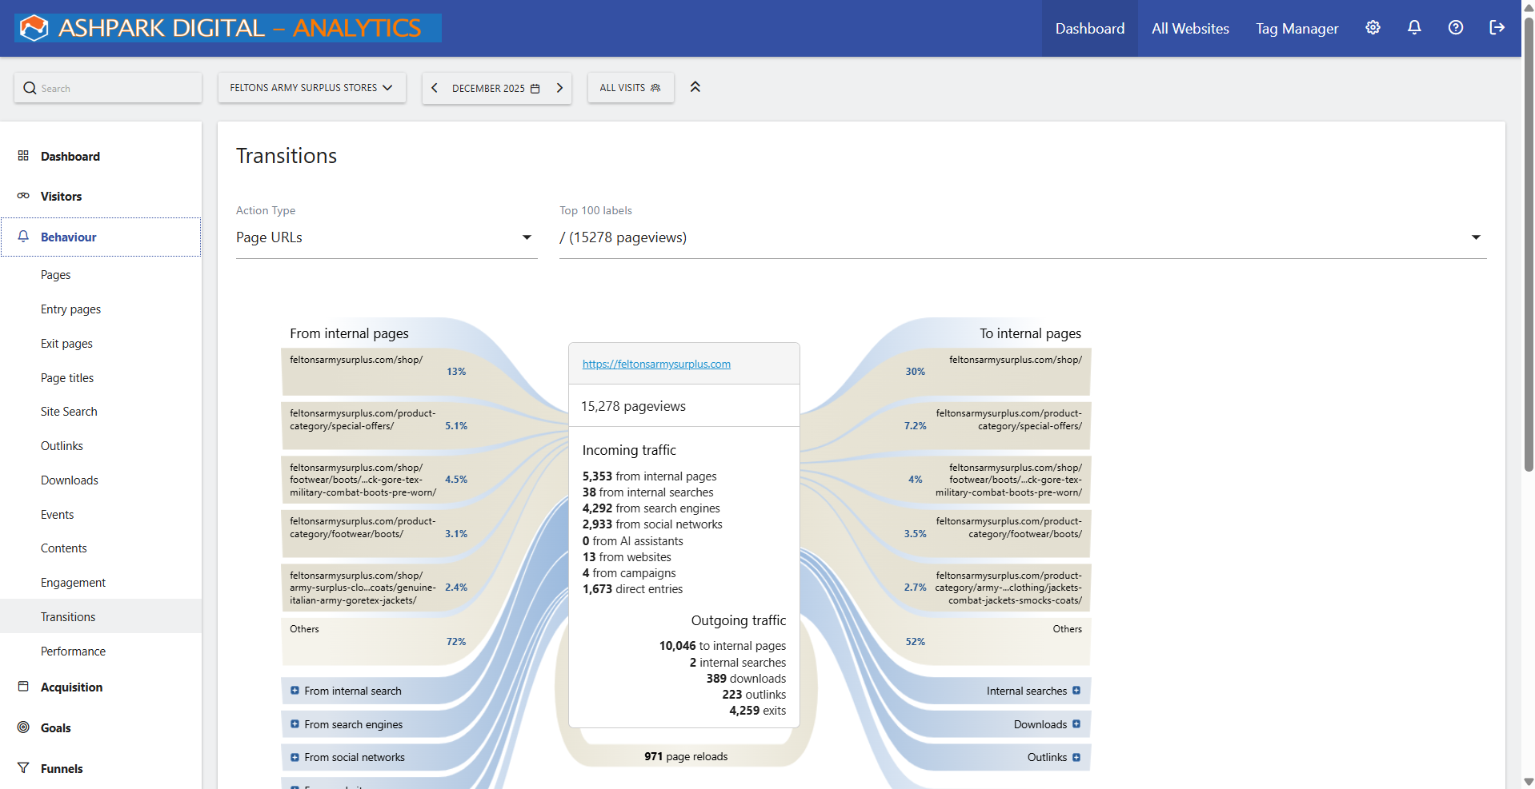This screenshot has height=789, width=1535.
Task: Click the Goals target icon in sidebar
Action: (x=24, y=727)
